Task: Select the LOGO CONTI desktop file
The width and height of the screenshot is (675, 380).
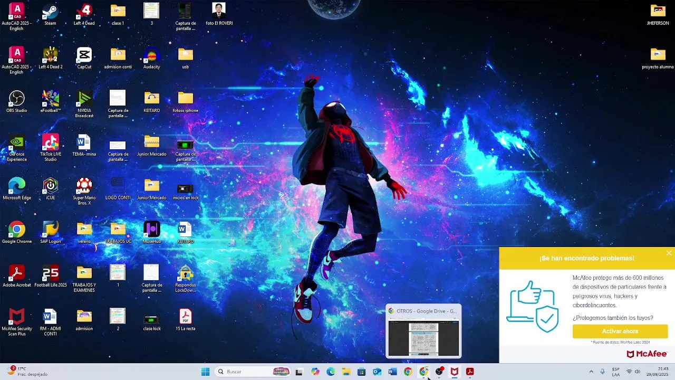Action: (x=118, y=189)
